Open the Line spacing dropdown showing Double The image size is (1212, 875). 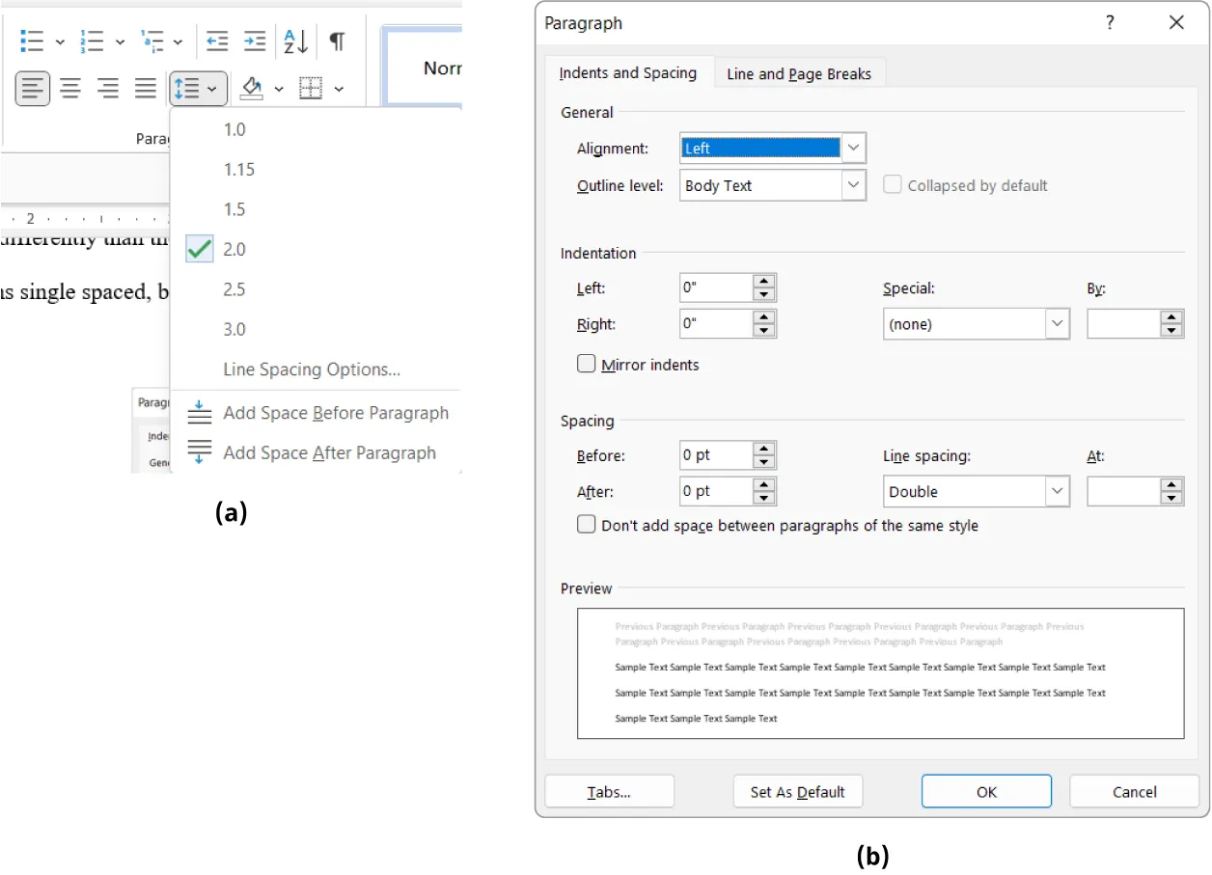click(1057, 491)
